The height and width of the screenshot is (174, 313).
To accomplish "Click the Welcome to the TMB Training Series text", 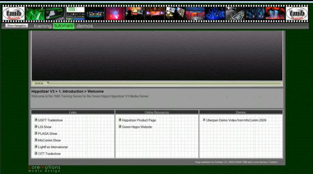I will click(90, 96).
